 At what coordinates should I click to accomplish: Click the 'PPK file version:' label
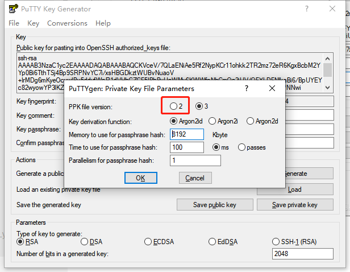91,107
